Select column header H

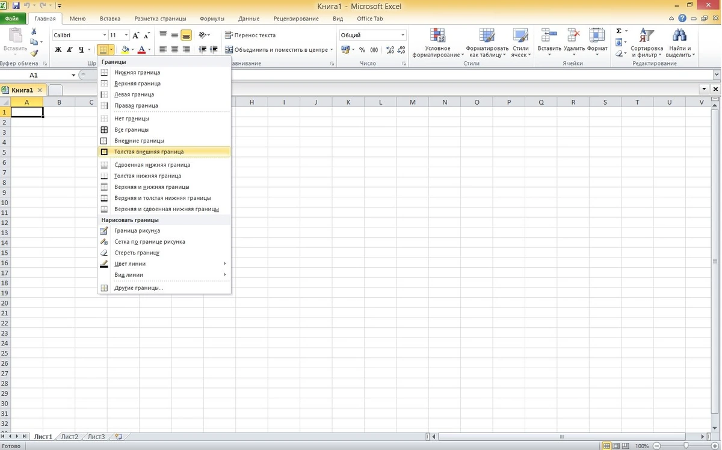click(251, 102)
